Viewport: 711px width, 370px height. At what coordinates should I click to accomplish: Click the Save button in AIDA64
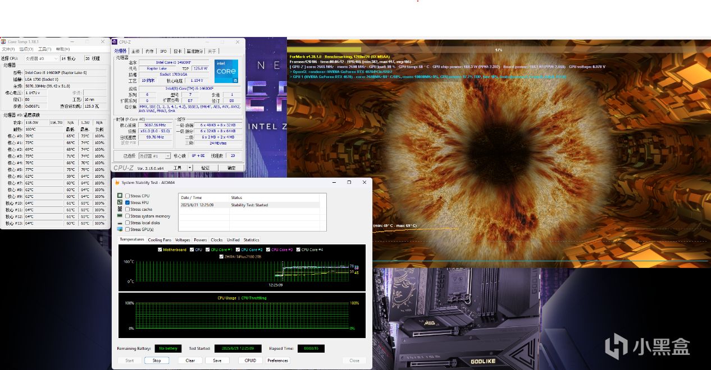[x=217, y=360]
